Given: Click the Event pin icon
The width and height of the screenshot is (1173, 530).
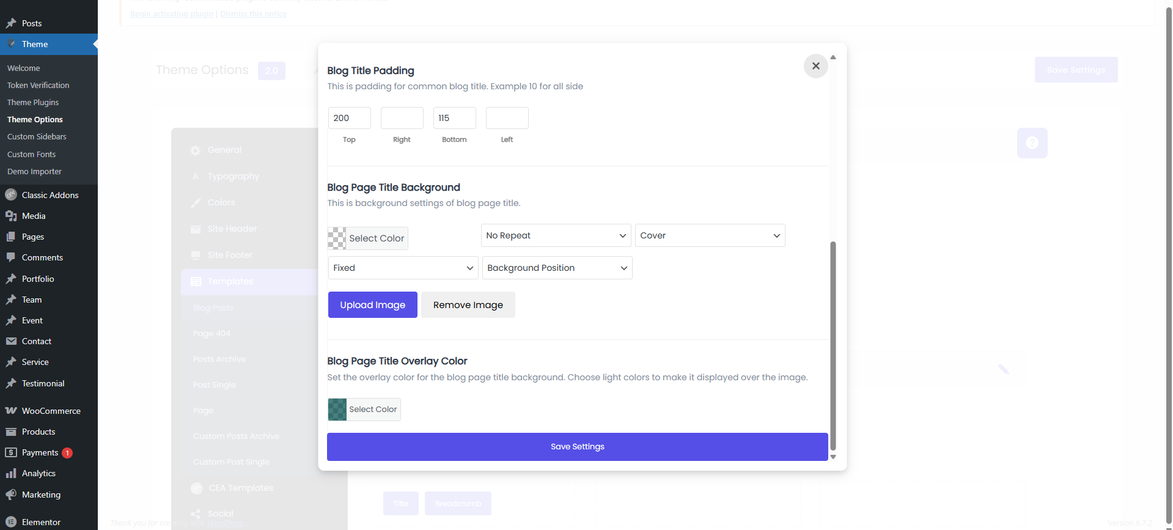Looking at the screenshot, I should (x=11, y=320).
